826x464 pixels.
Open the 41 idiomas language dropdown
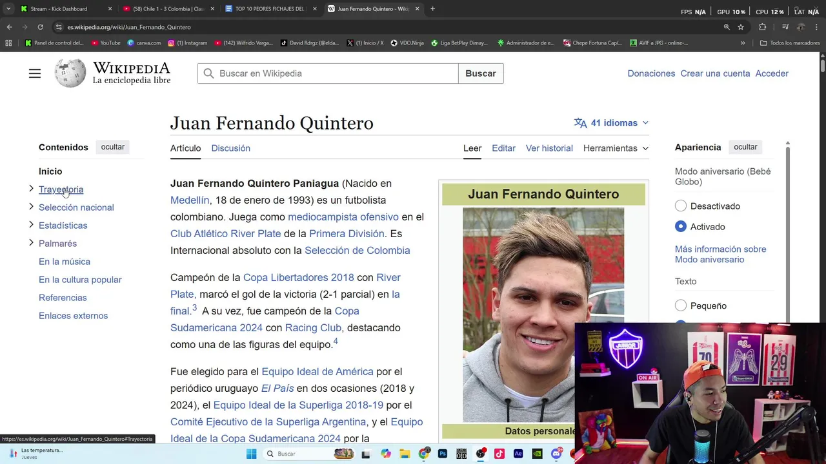click(x=611, y=122)
